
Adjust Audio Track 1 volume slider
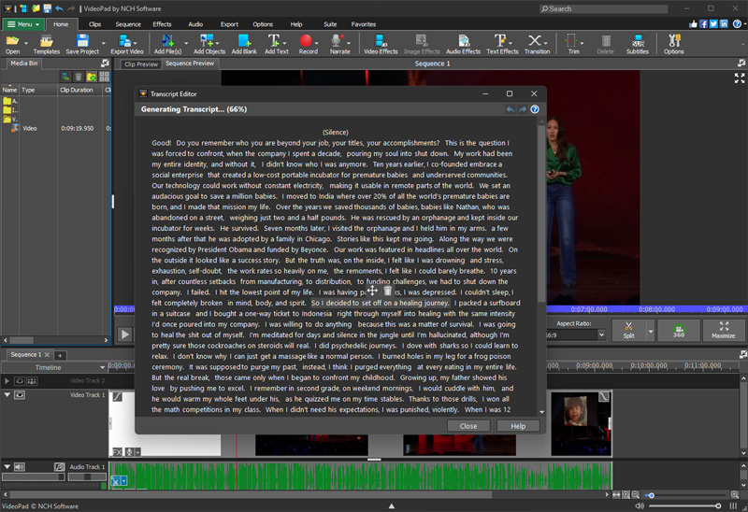[x=33, y=476]
